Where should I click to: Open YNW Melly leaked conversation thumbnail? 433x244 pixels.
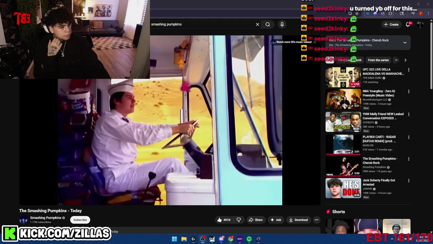tap(343, 122)
